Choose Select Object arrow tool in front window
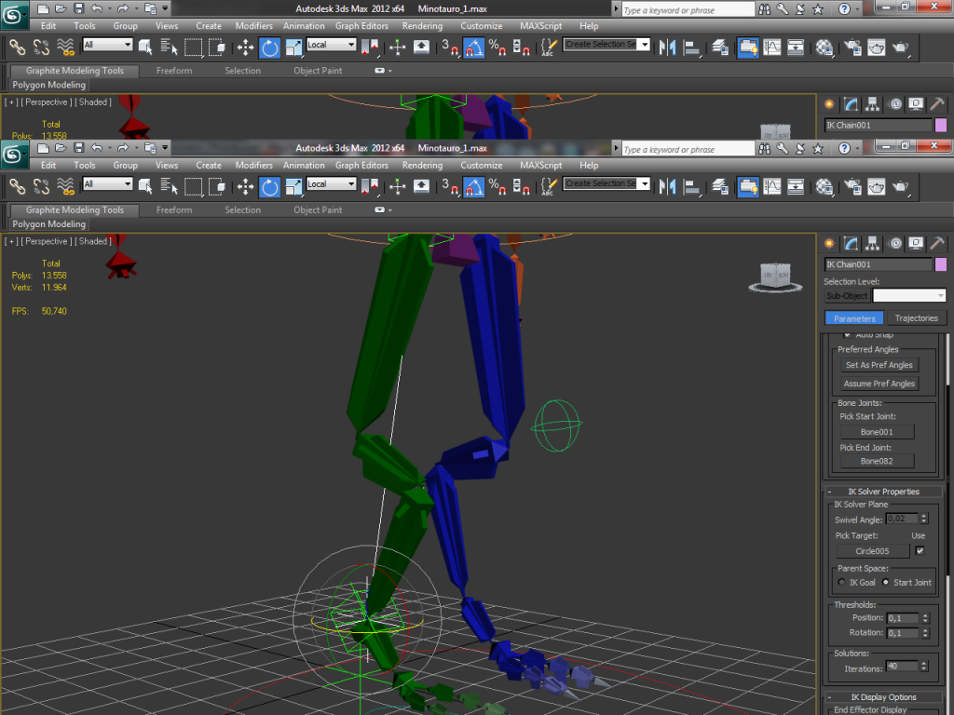Image resolution: width=954 pixels, height=715 pixels. pyautogui.click(x=144, y=186)
